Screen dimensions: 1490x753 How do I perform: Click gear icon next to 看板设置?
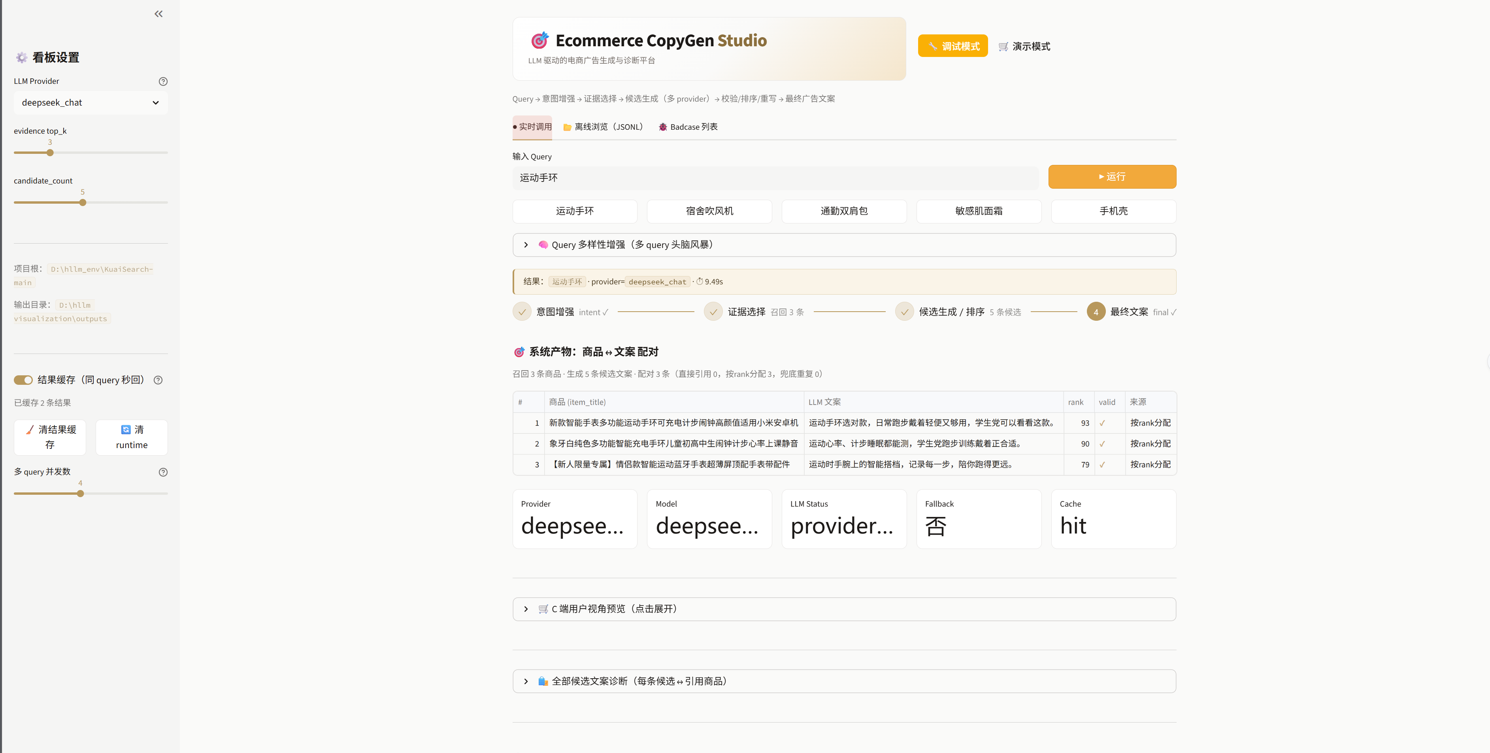(21, 57)
